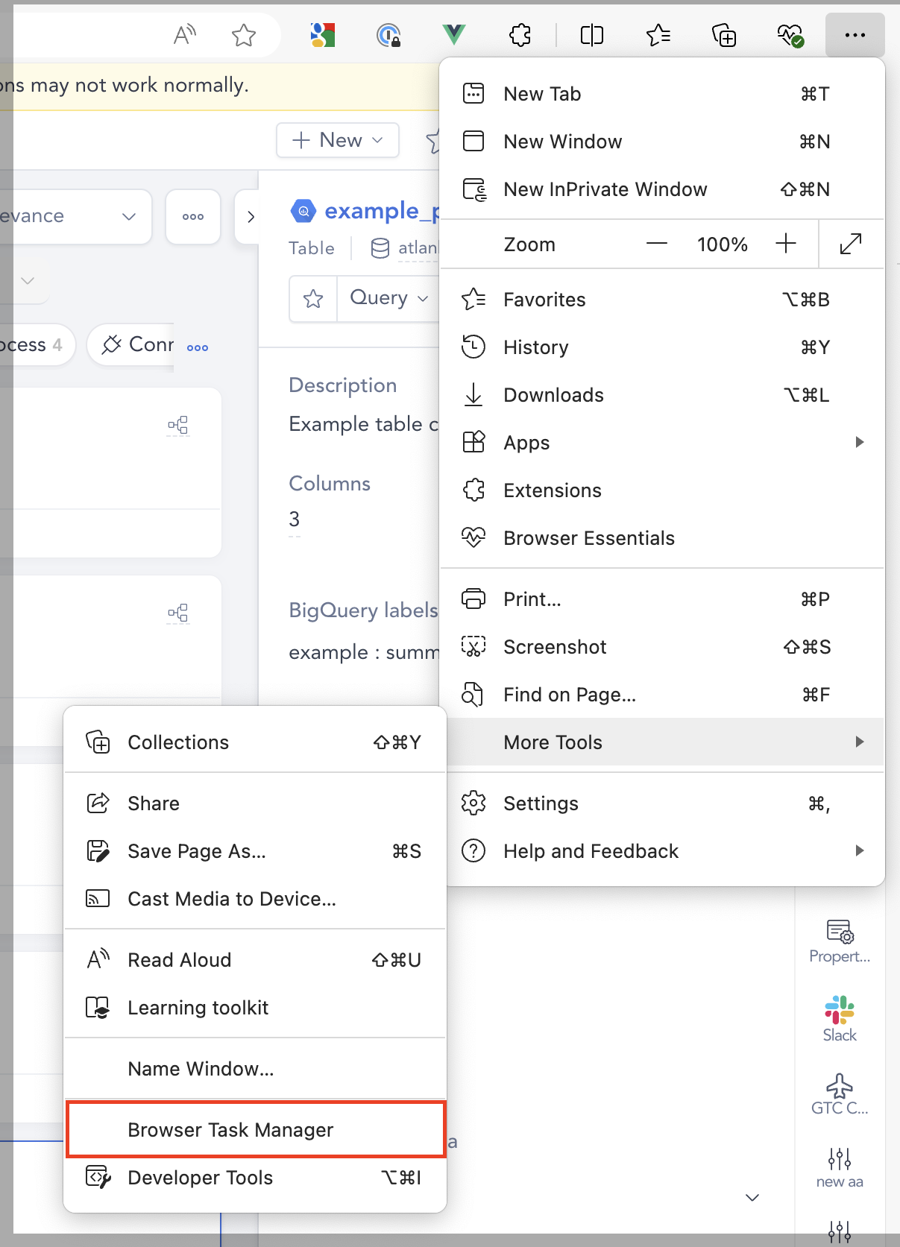Expand the collapsed chevron under relevance dropdown

pyautogui.click(x=28, y=281)
